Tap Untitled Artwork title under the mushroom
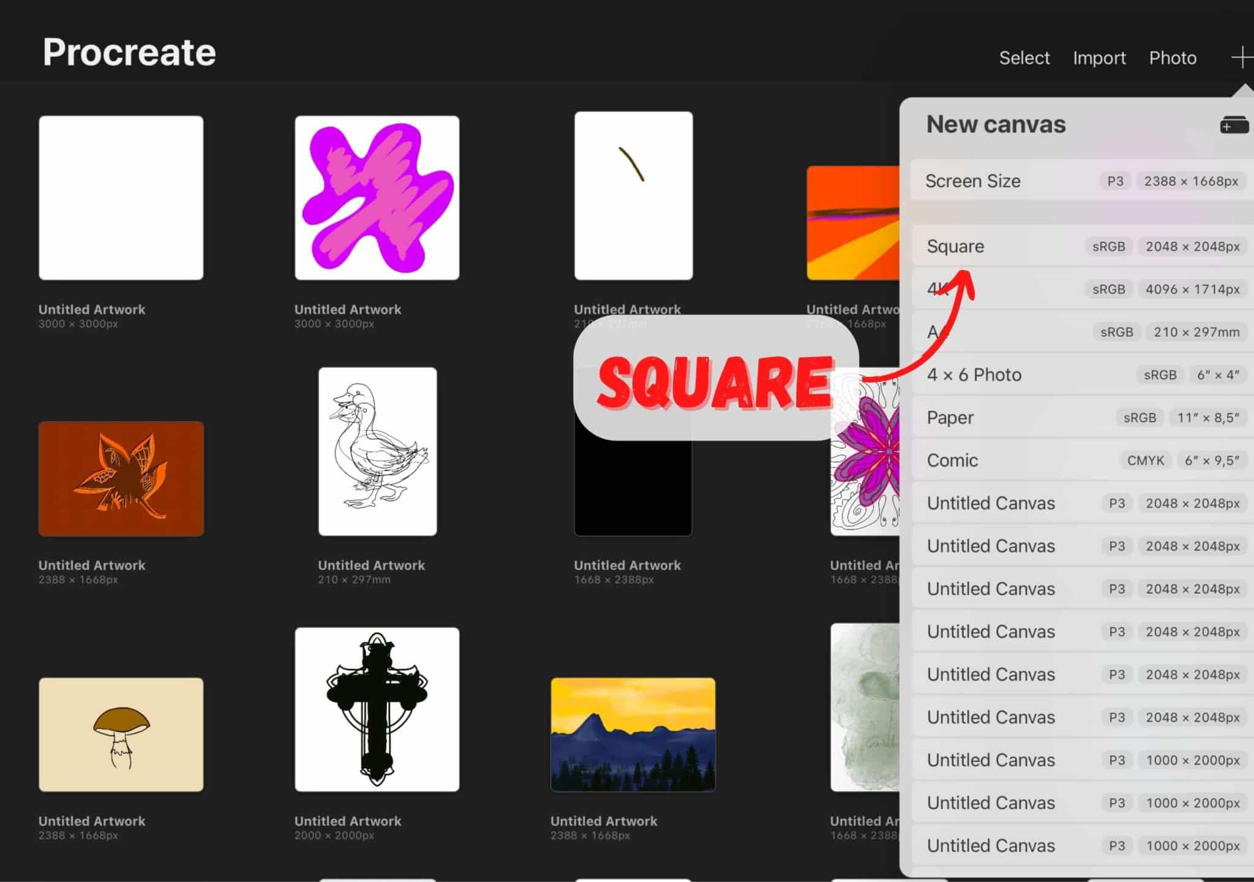Screen dimensions: 1254x882 [92, 821]
